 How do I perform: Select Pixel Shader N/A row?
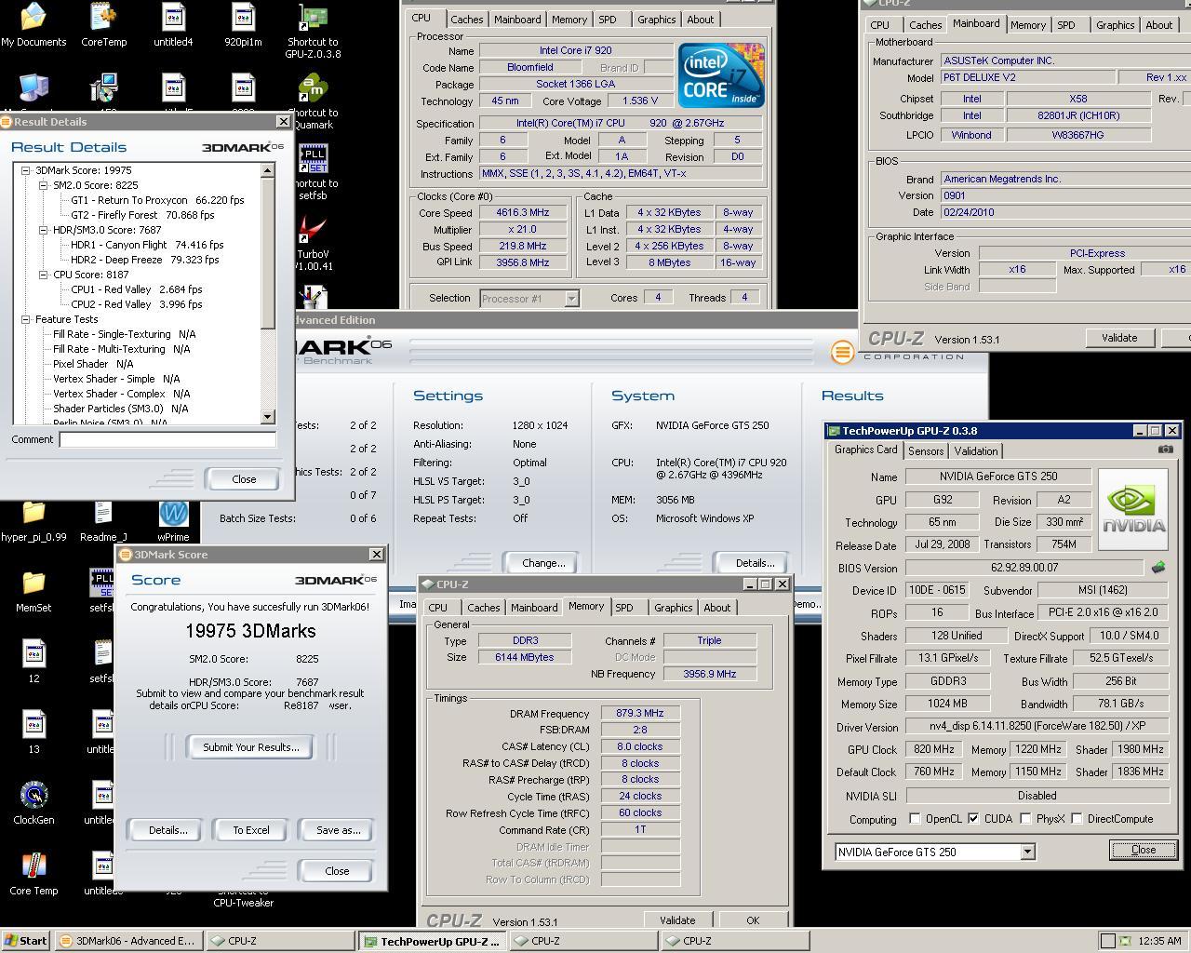pyautogui.click(x=93, y=364)
